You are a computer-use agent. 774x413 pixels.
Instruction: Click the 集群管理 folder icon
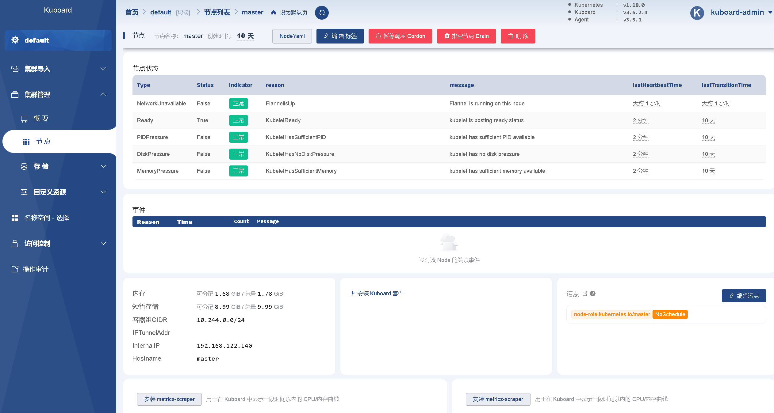[x=15, y=94]
